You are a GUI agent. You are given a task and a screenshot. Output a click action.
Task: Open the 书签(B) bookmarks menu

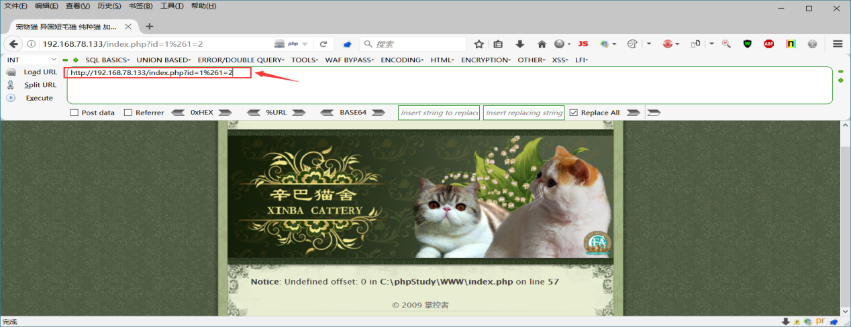pyautogui.click(x=140, y=6)
